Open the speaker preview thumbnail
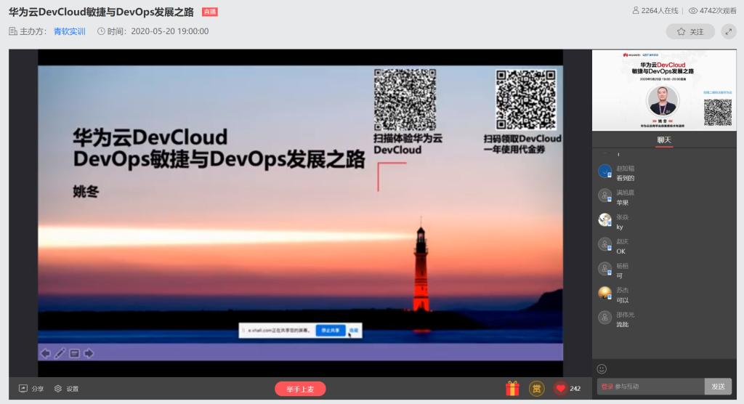 tap(664, 90)
